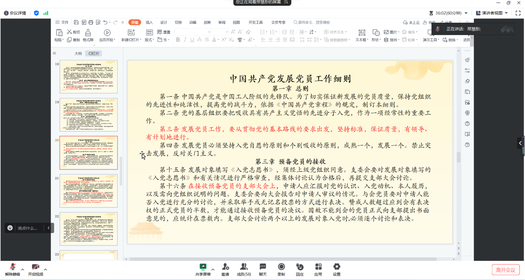Open the Apps icon in meeting toolbar
The height and width of the screenshot is (280, 525).
pyautogui.click(x=318, y=267)
